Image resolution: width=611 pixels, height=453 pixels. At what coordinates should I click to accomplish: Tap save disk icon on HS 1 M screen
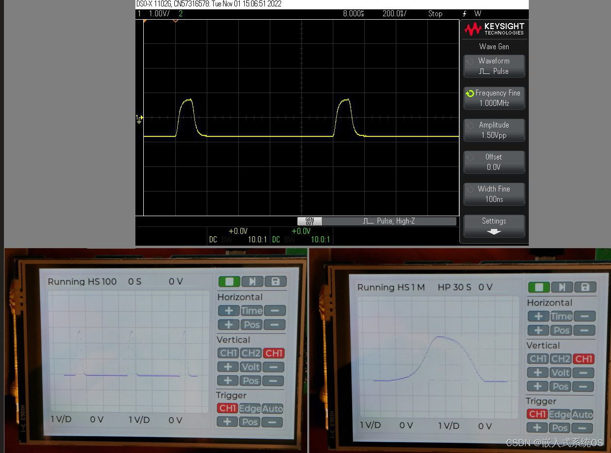[x=585, y=287]
